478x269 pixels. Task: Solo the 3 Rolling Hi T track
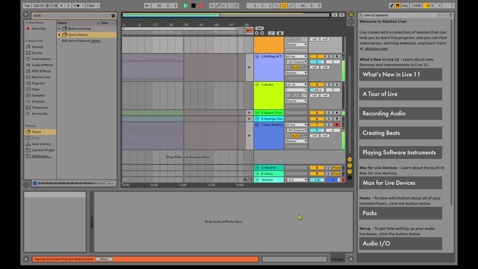point(329,56)
